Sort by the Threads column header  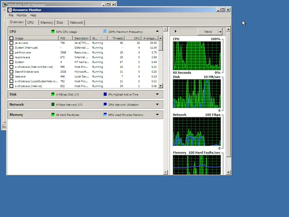coord(116,38)
